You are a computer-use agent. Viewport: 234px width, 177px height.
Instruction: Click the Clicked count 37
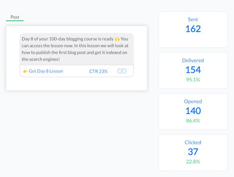[193, 152]
